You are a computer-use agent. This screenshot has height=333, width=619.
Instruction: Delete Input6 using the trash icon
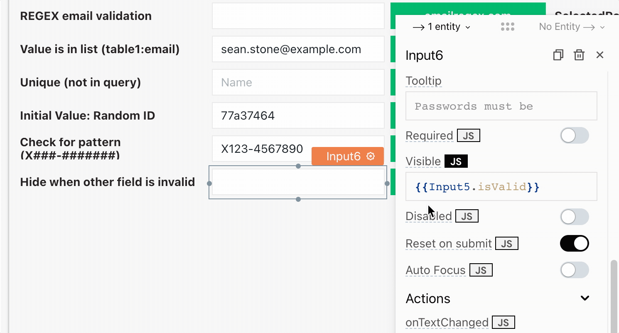point(579,55)
